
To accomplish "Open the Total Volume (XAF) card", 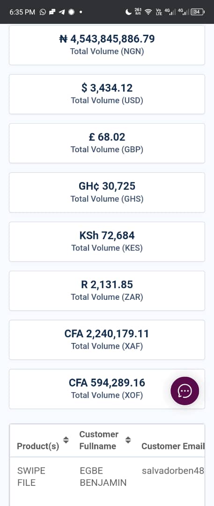I will click(x=107, y=340).
